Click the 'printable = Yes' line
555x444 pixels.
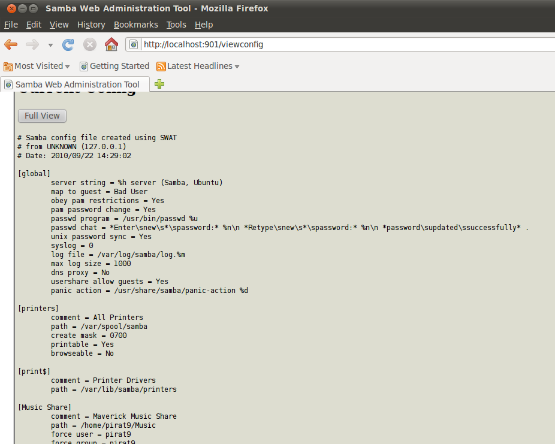83,344
